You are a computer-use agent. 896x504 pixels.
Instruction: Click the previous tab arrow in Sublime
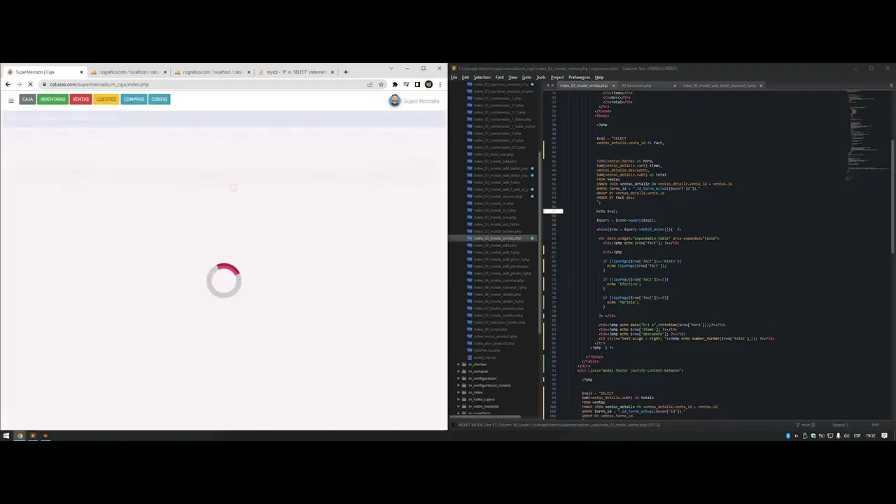(547, 85)
